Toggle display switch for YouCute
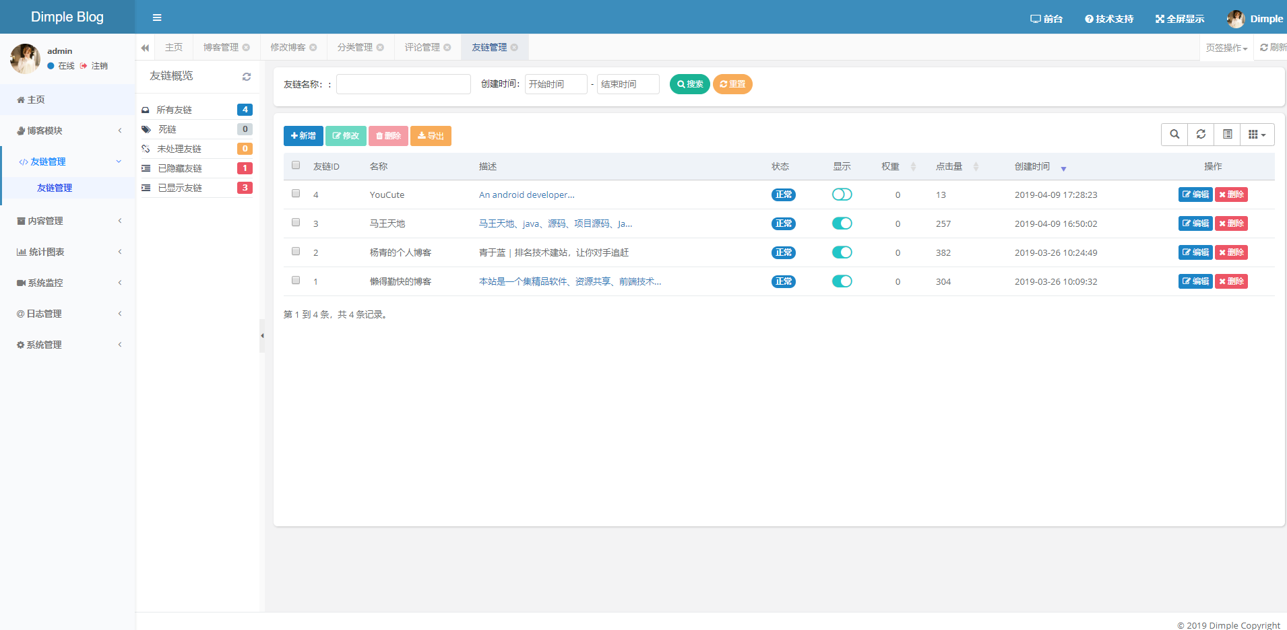 pyautogui.click(x=842, y=195)
